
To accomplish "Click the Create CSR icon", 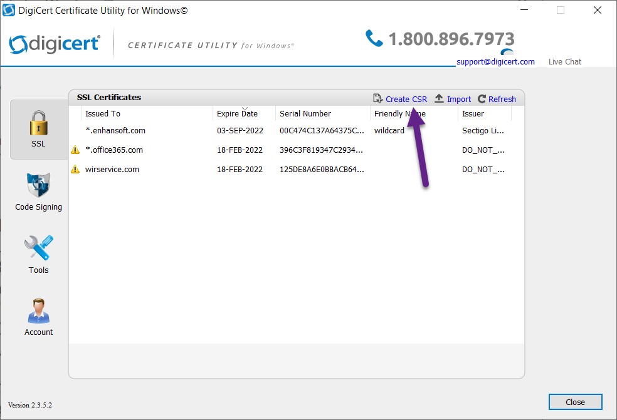I will [x=378, y=98].
